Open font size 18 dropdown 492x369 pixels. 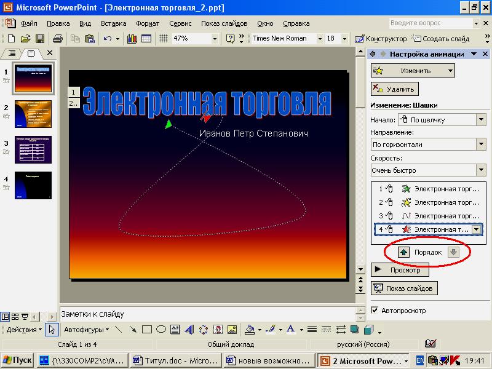344,39
